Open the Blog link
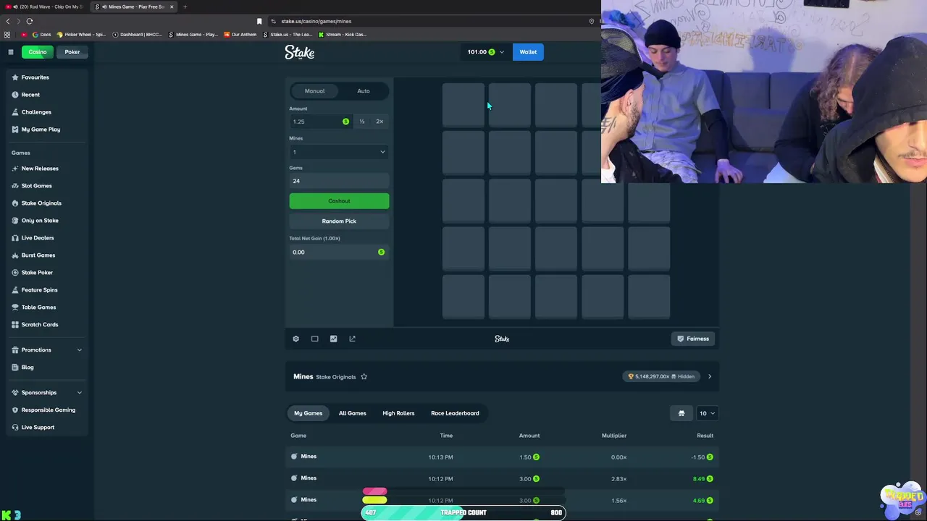This screenshot has width=927, height=521. [28, 368]
